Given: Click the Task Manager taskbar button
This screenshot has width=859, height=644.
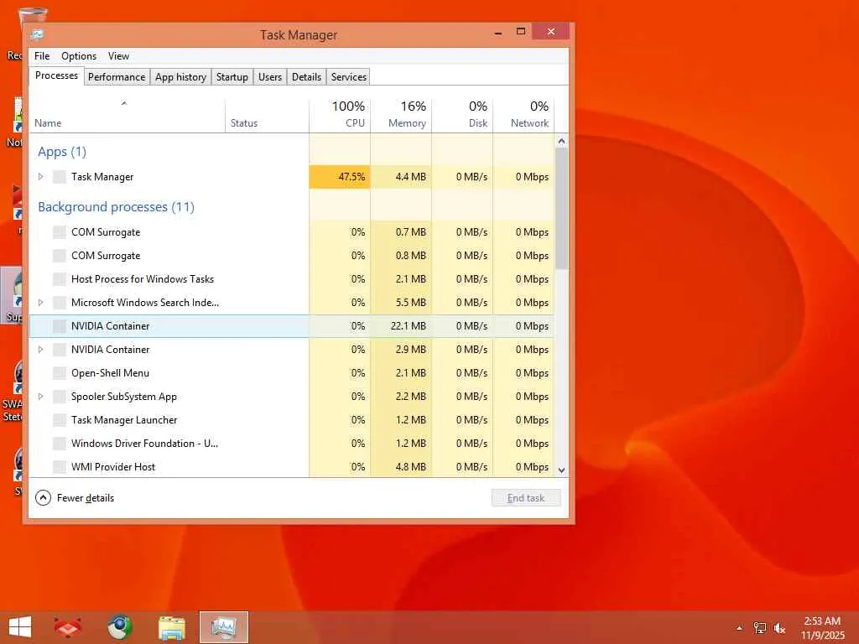Looking at the screenshot, I should coord(224,627).
